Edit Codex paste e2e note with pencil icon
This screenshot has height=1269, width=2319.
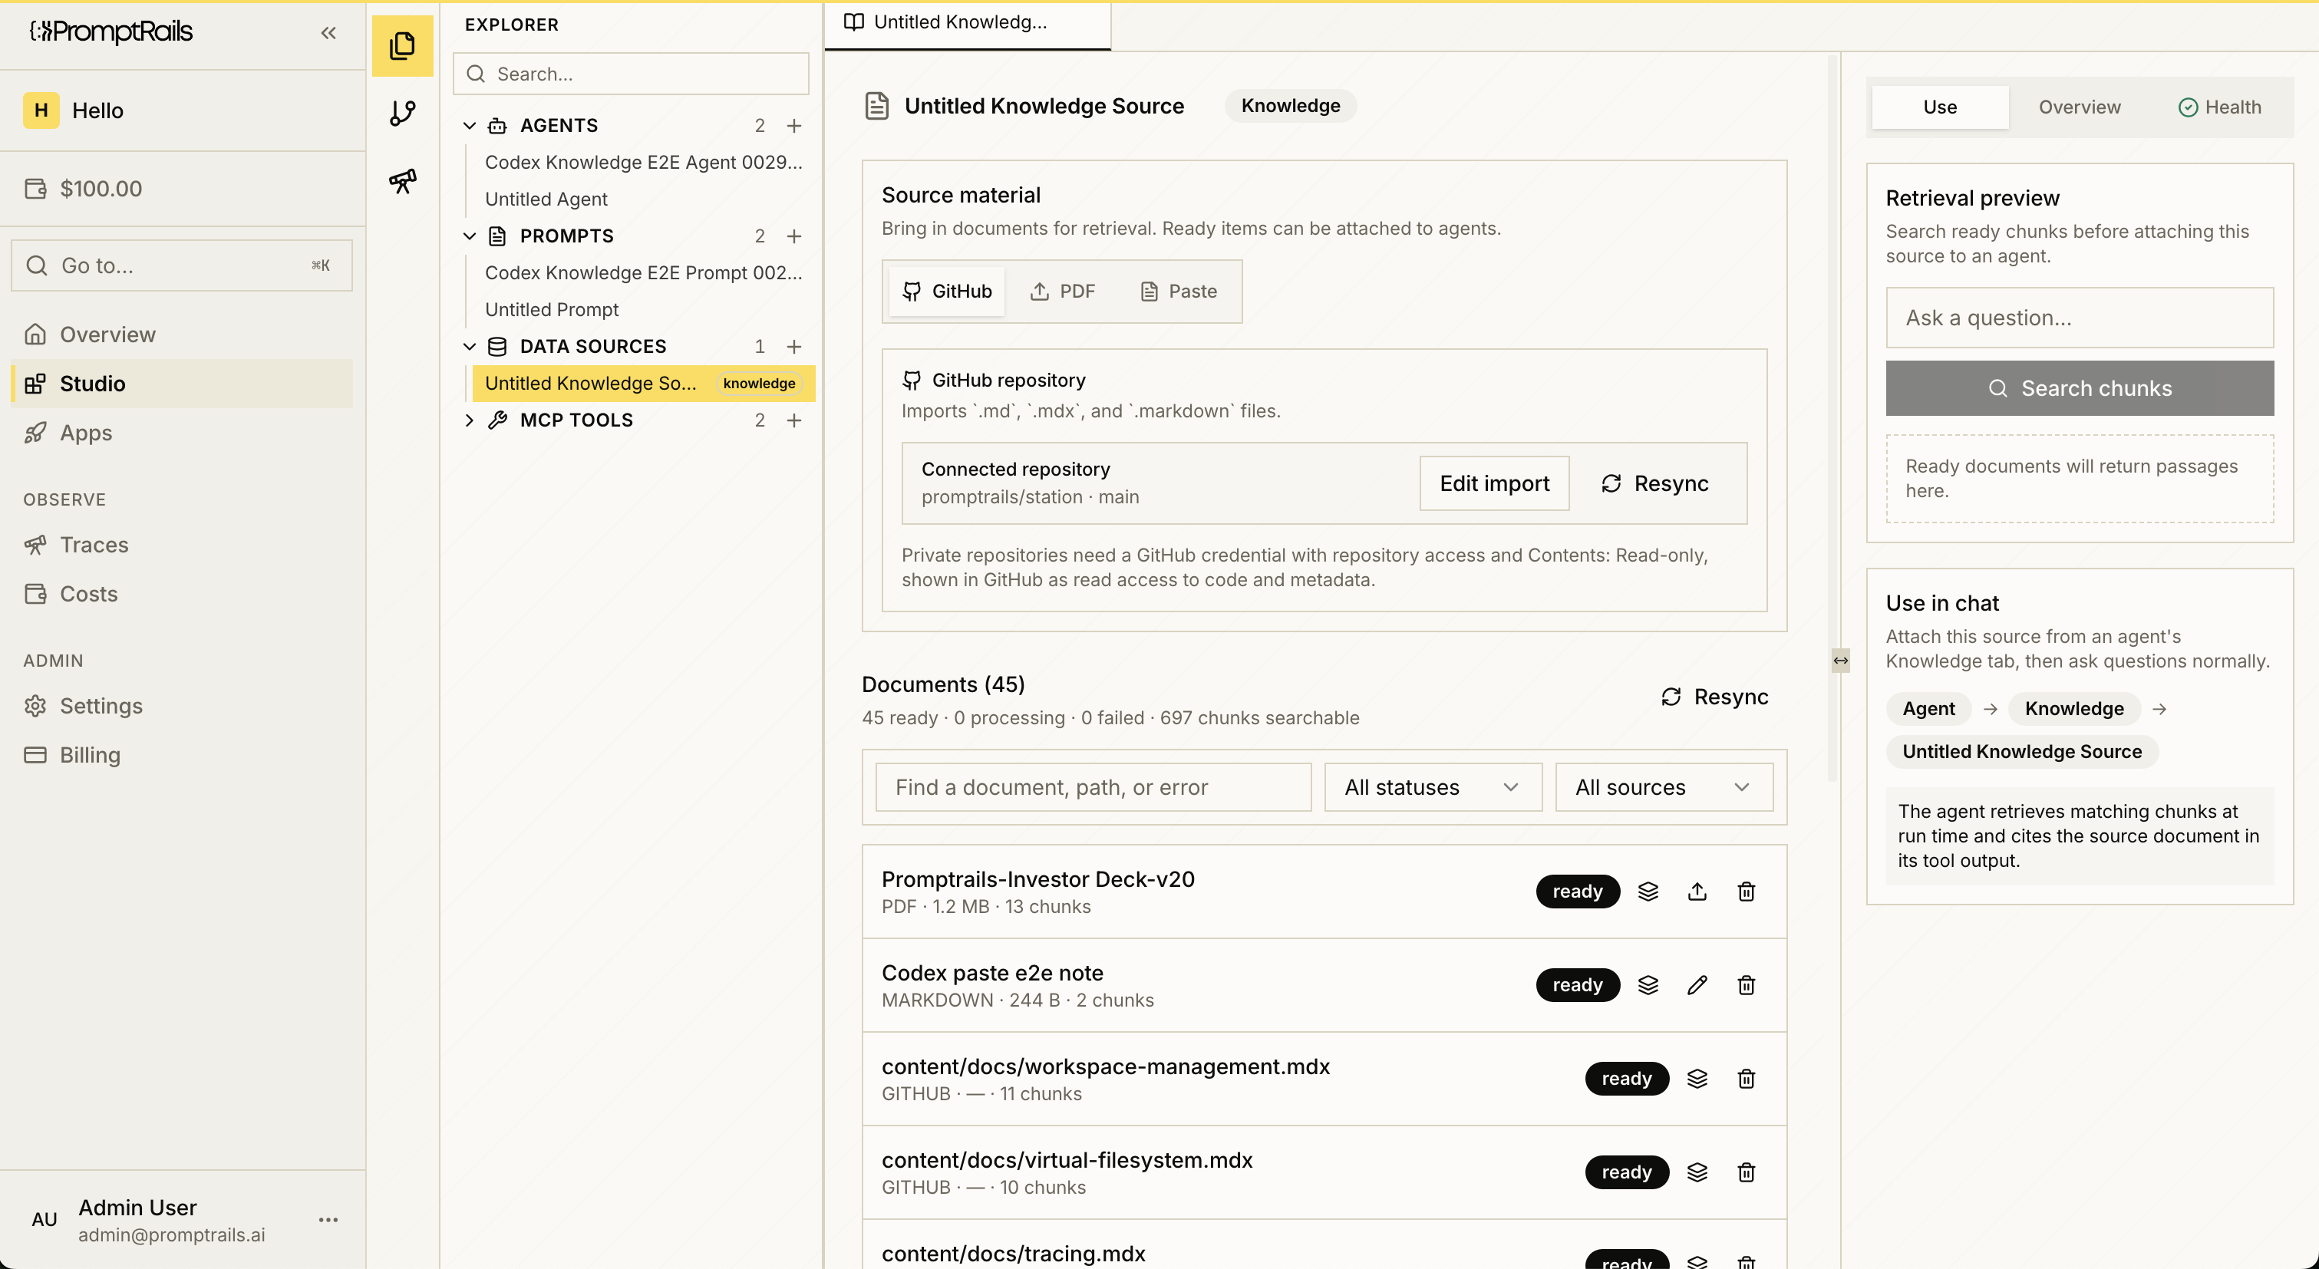1697,984
